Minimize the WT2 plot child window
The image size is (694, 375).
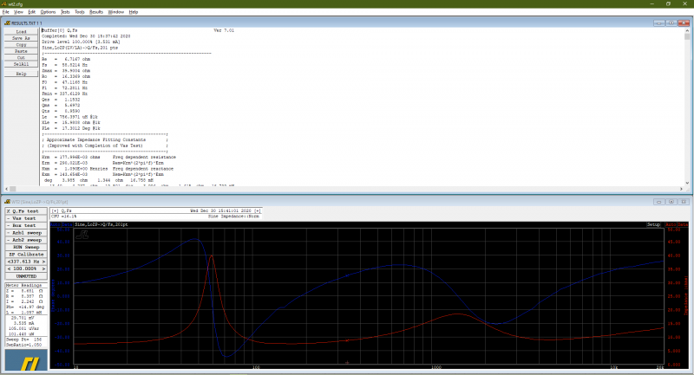pyautogui.click(x=658, y=202)
